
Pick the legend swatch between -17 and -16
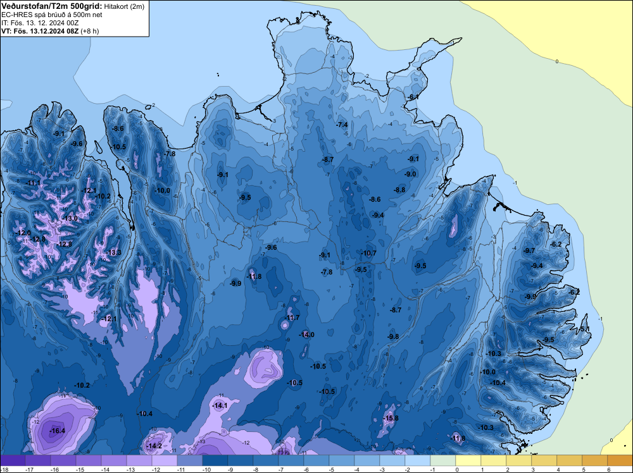[x=37, y=460]
